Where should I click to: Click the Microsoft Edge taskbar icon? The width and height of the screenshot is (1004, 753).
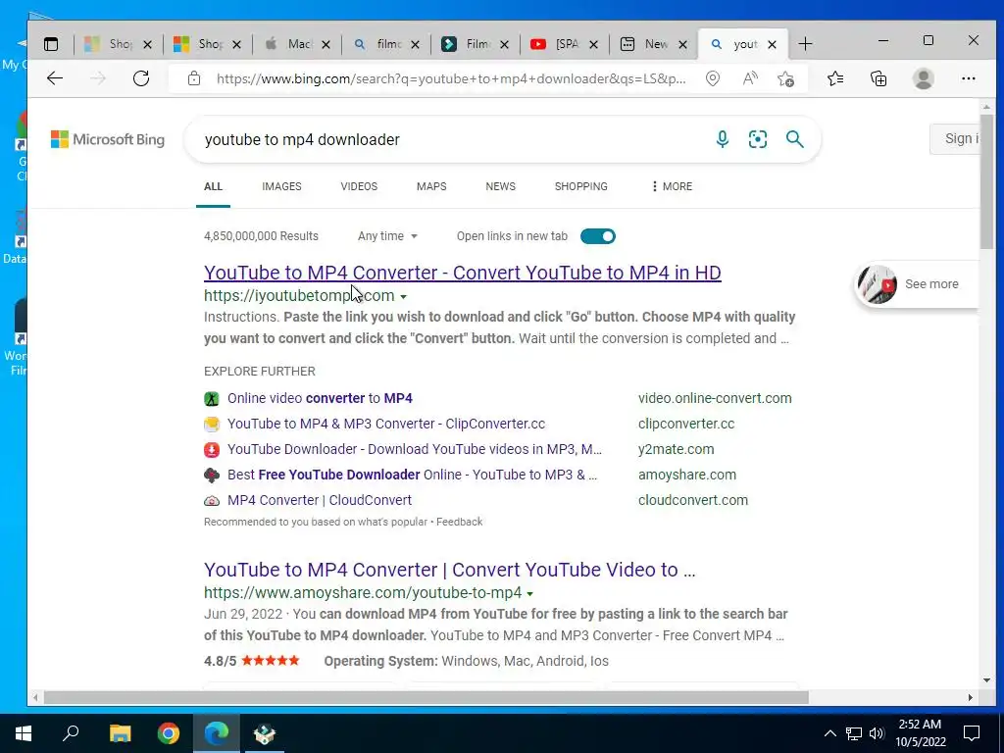(217, 733)
